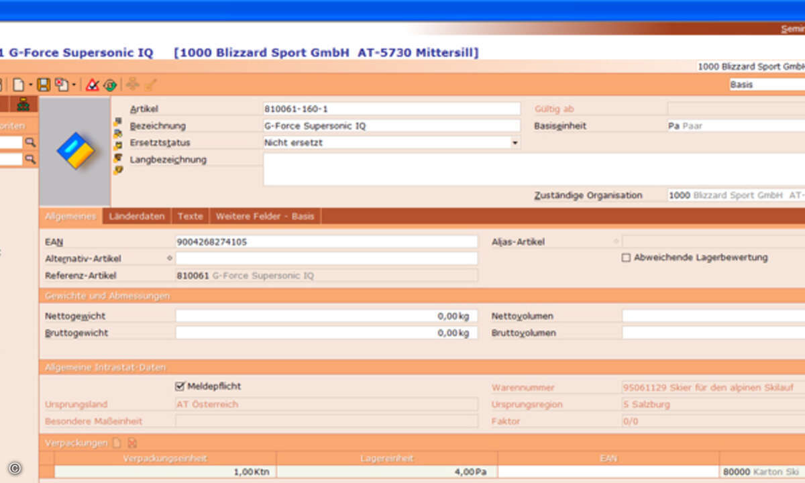Delete Verpackungen row with the red X icon
Image resolution: width=805 pixels, height=483 pixels.
132,443
